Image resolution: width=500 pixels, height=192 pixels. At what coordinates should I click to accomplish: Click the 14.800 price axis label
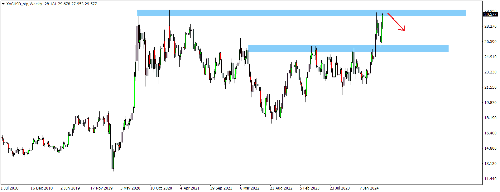pos(490,148)
